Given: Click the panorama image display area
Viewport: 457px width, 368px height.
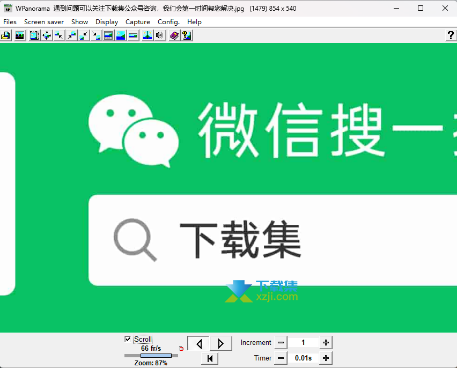Looking at the screenshot, I should pos(228,188).
